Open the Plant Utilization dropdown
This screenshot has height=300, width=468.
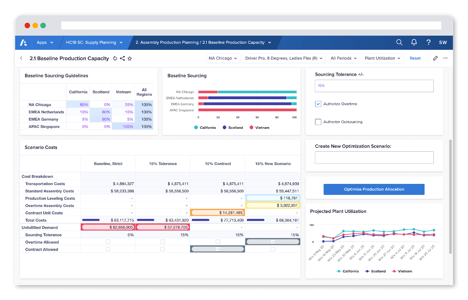(383, 58)
